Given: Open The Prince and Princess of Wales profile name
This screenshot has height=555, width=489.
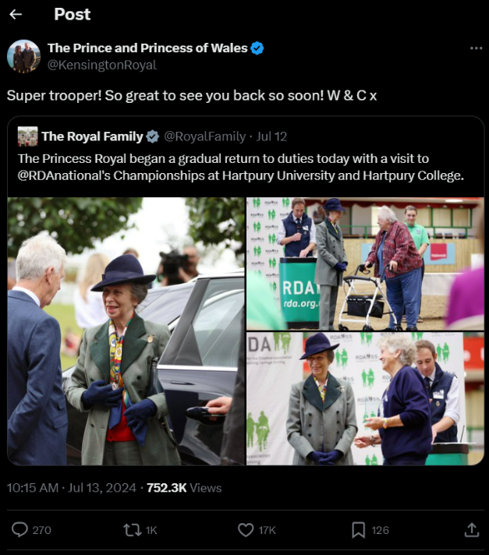Looking at the screenshot, I should (147, 48).
